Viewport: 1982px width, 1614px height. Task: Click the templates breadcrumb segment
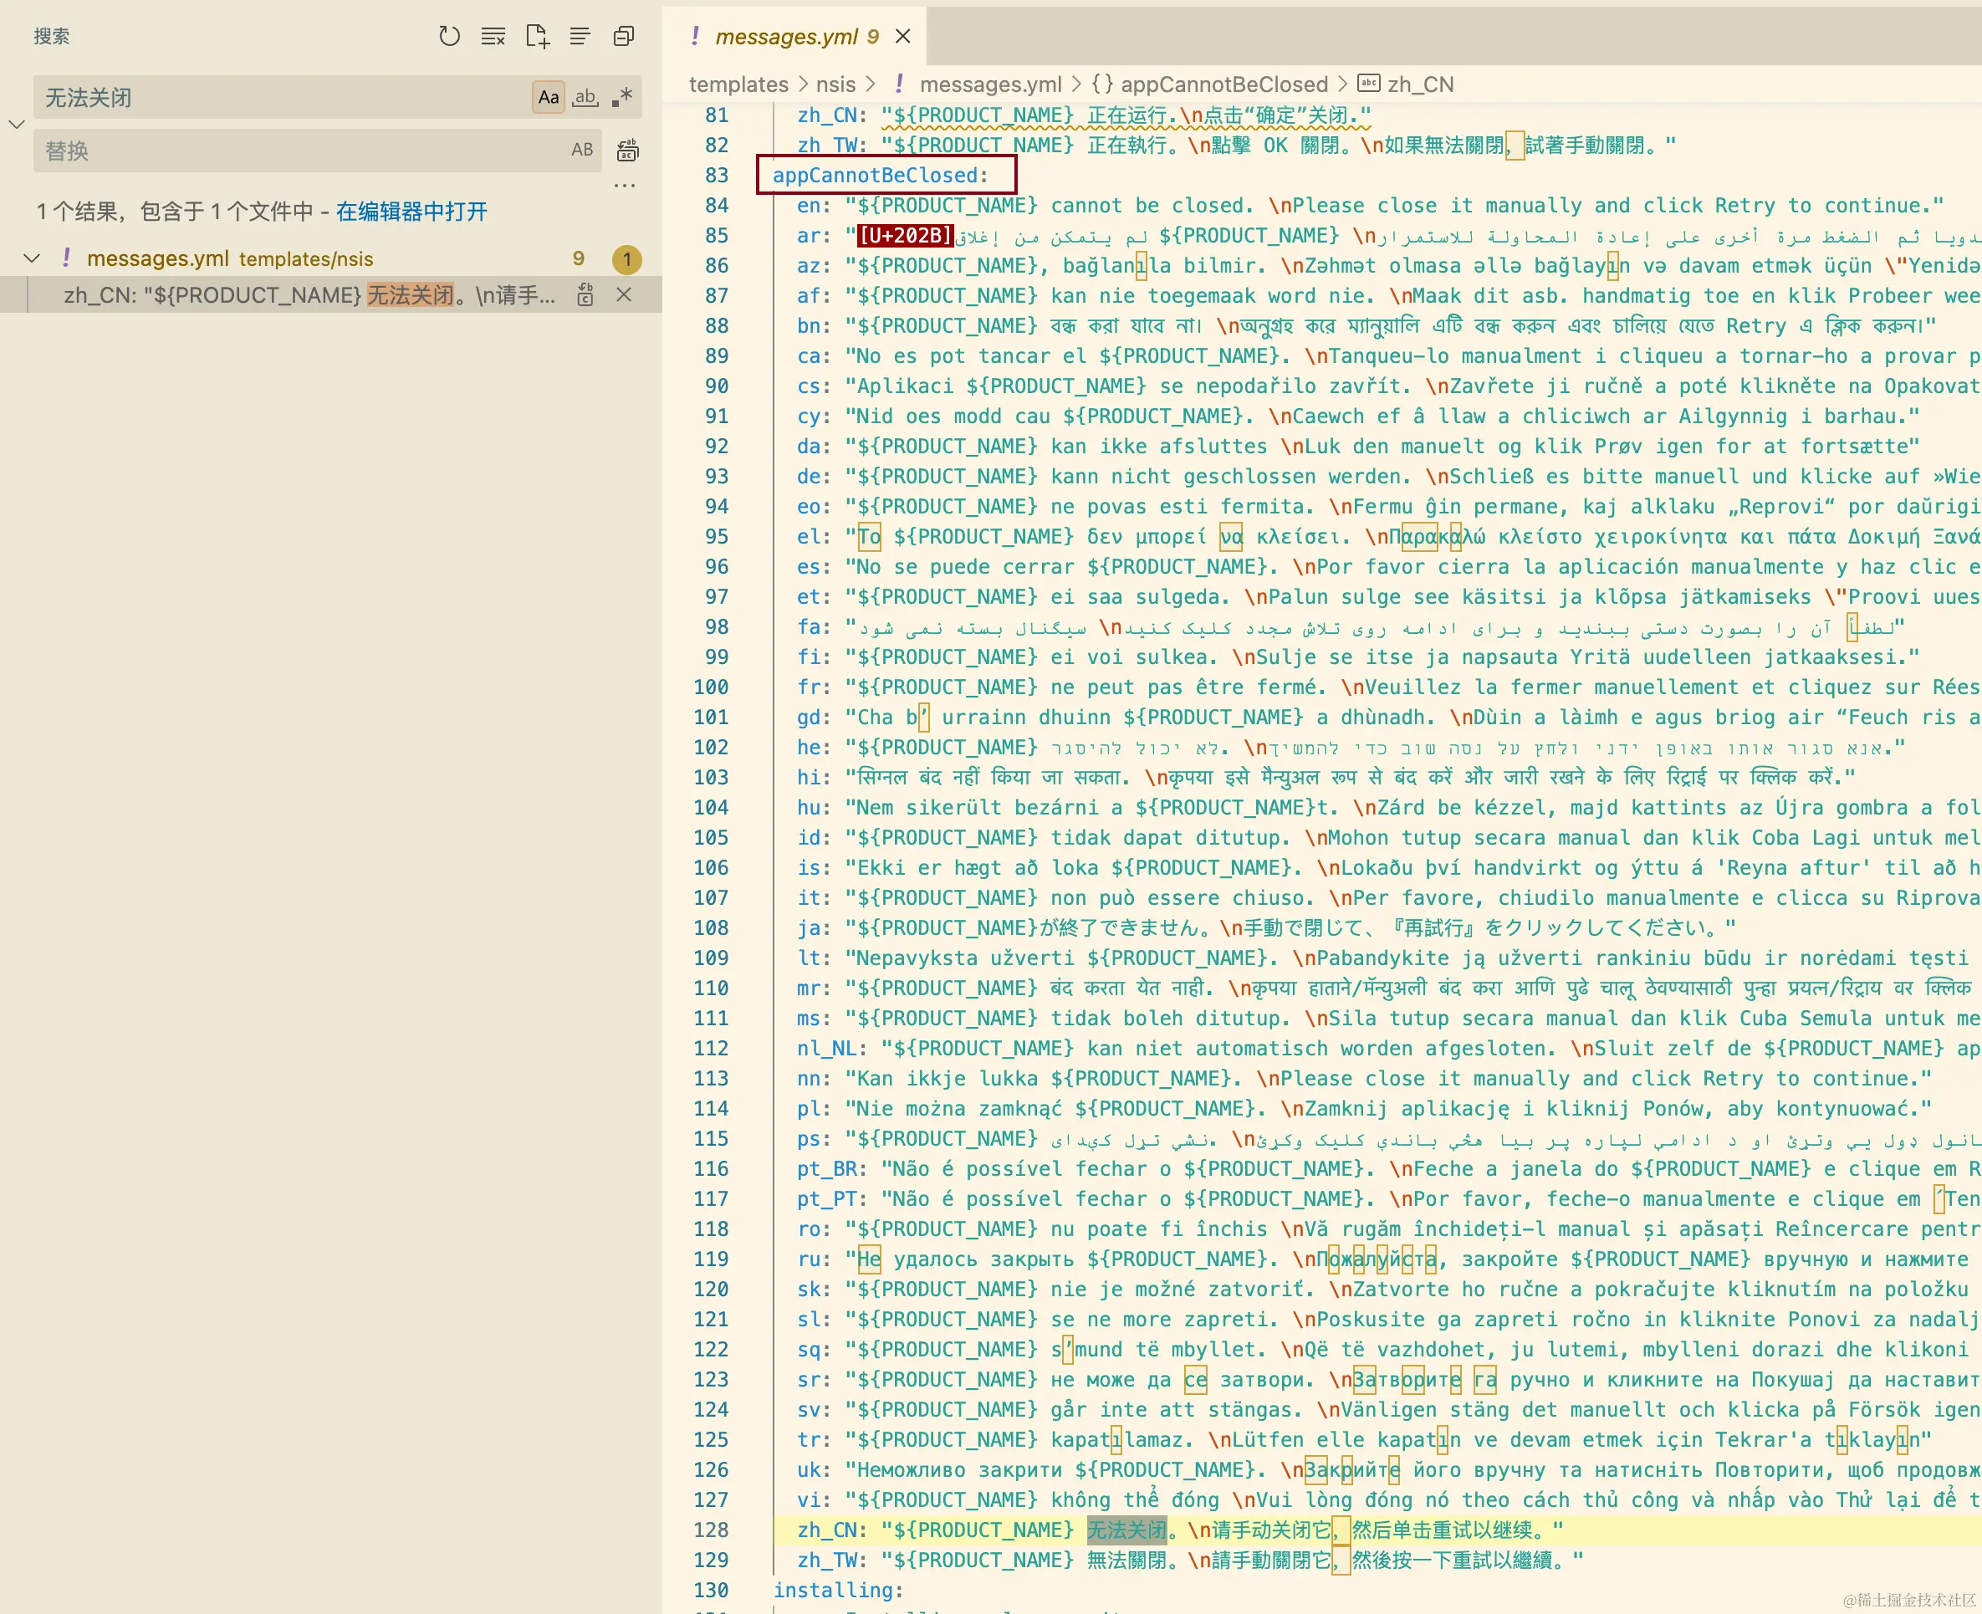click(738, 84)
